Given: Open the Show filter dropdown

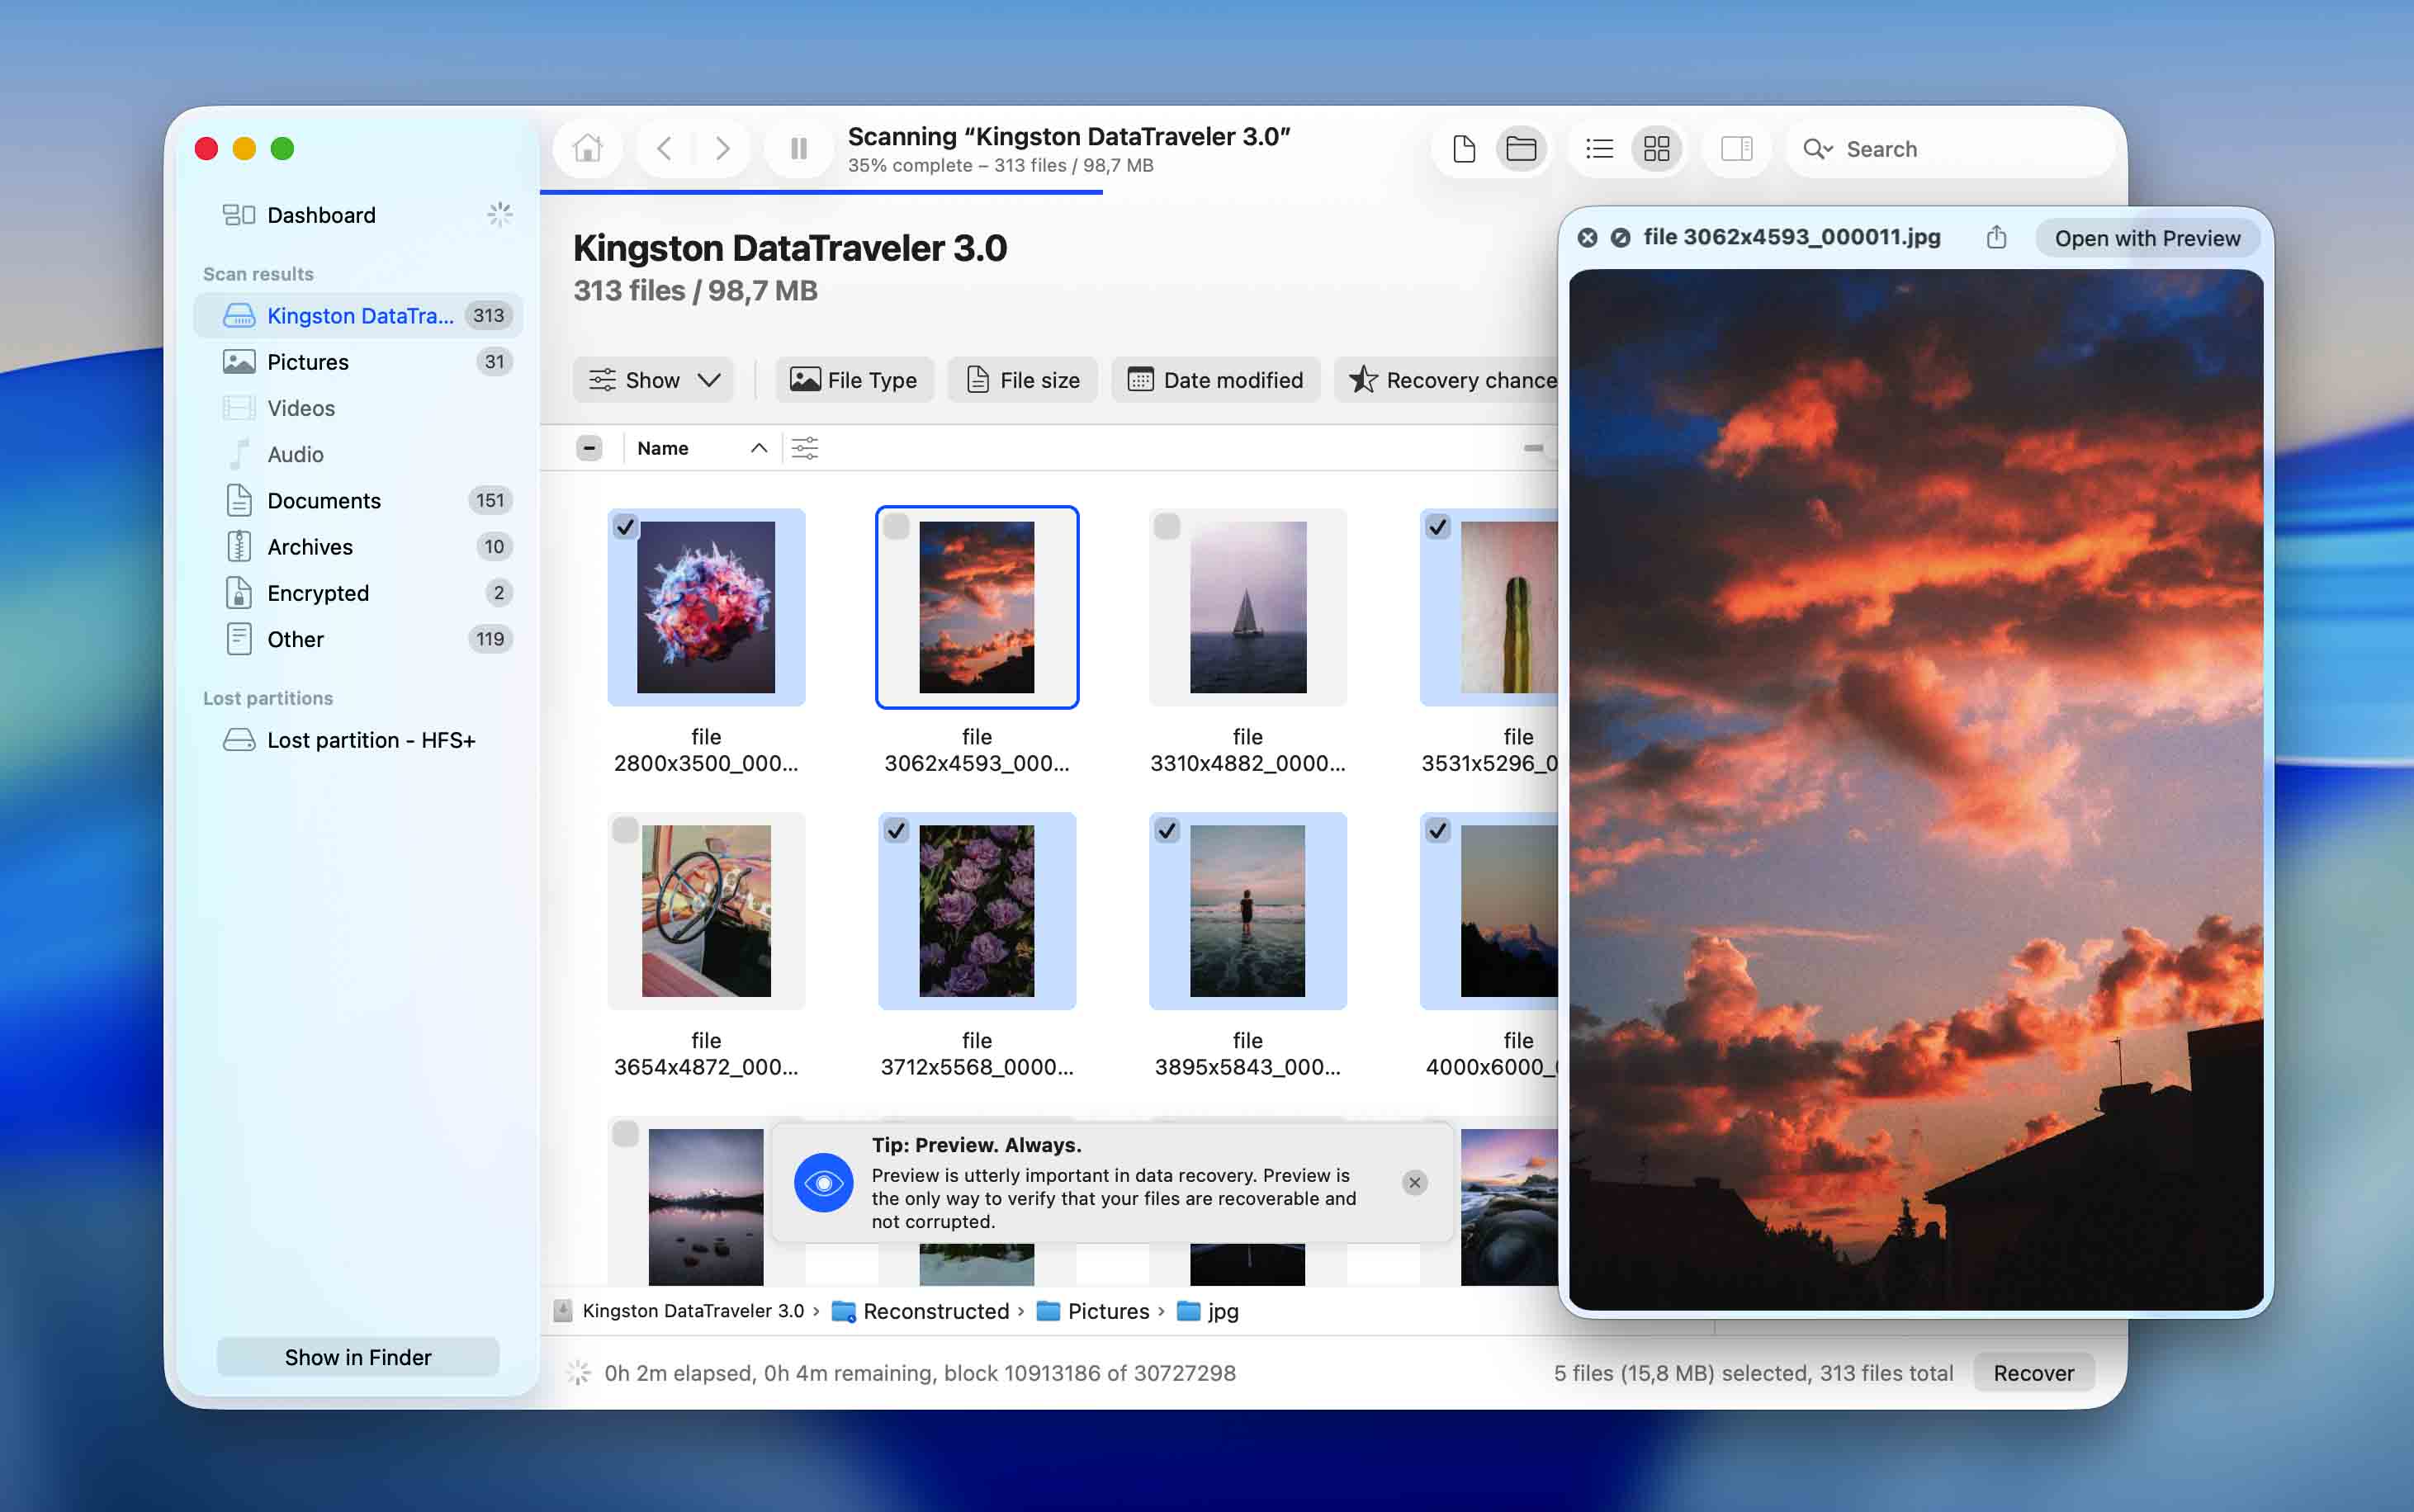Looking at the screenshot, I should pos(653,380).
